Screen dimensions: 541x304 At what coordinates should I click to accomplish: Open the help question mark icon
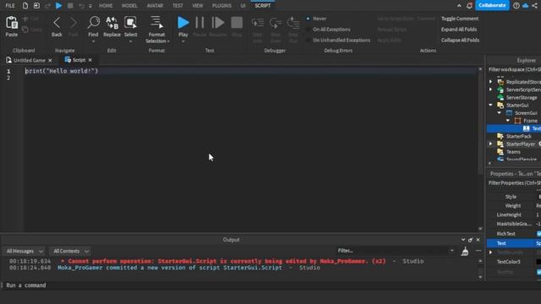point(516,6)
